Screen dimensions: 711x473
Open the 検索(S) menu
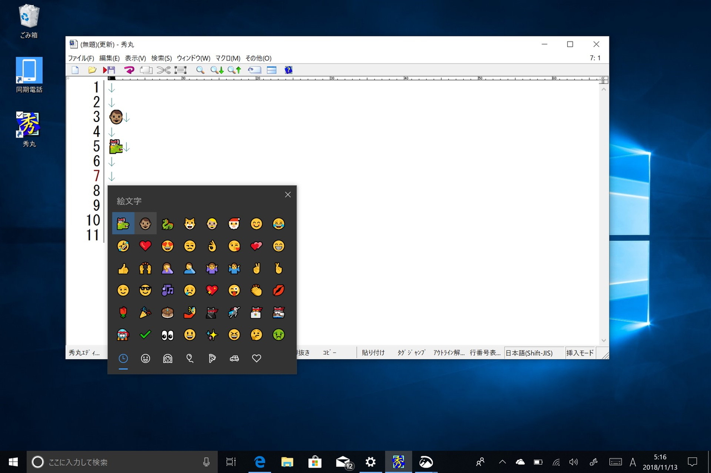point(161,58)
